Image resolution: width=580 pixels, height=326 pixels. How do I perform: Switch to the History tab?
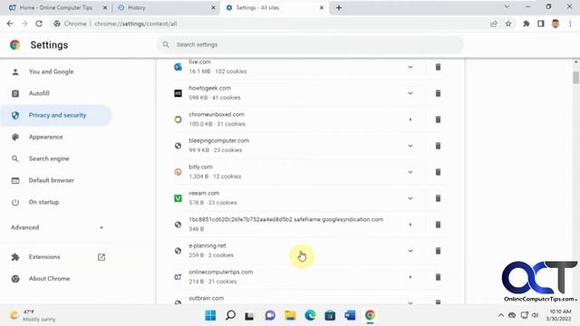pyautogui.click(x=166, y=7)
